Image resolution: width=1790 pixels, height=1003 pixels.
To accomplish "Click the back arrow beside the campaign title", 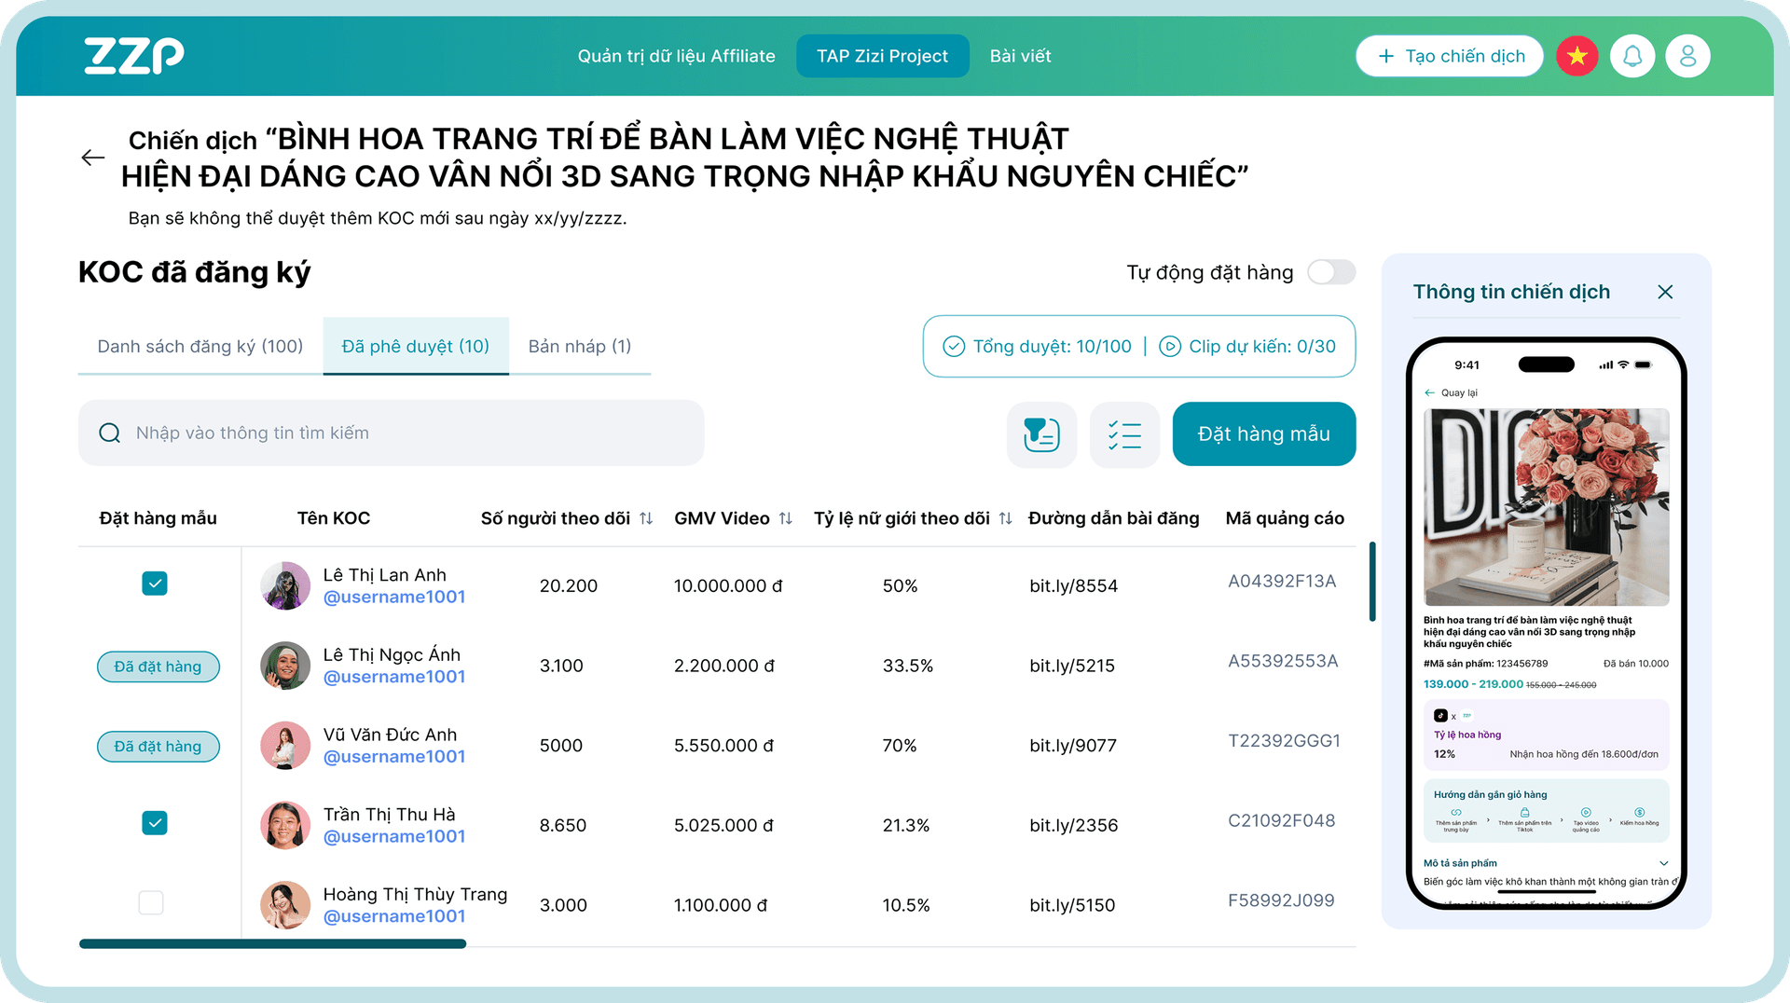I will [x=92, y=158].
